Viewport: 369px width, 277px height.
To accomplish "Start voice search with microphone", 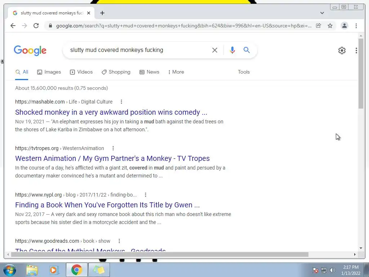I will [x=232, y=50].
